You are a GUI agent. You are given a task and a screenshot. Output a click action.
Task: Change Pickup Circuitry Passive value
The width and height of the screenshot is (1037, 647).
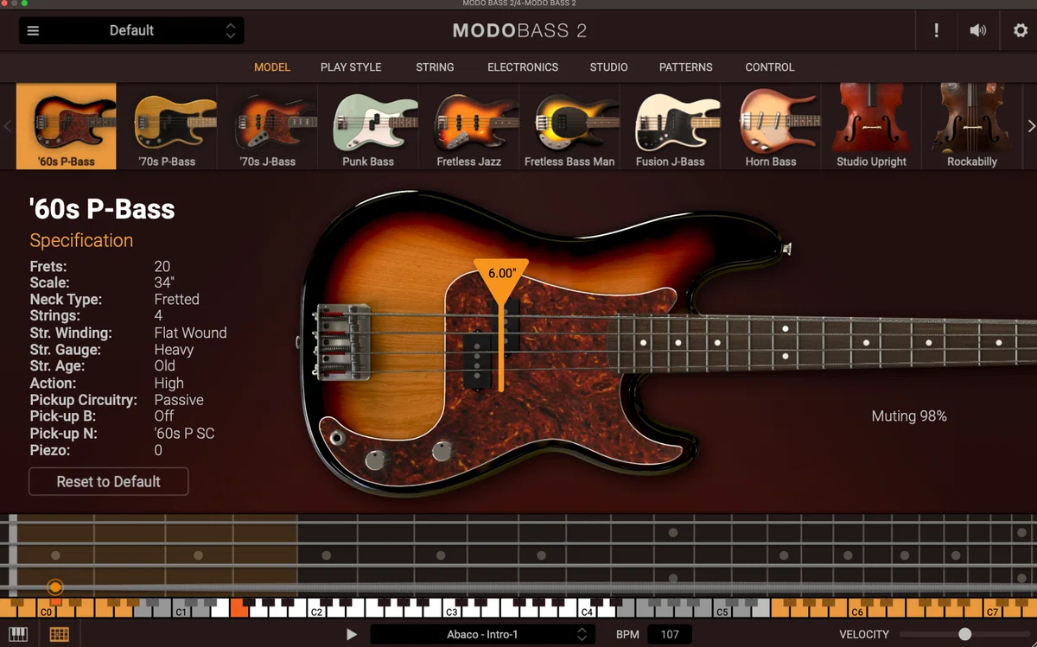[179, 400]
